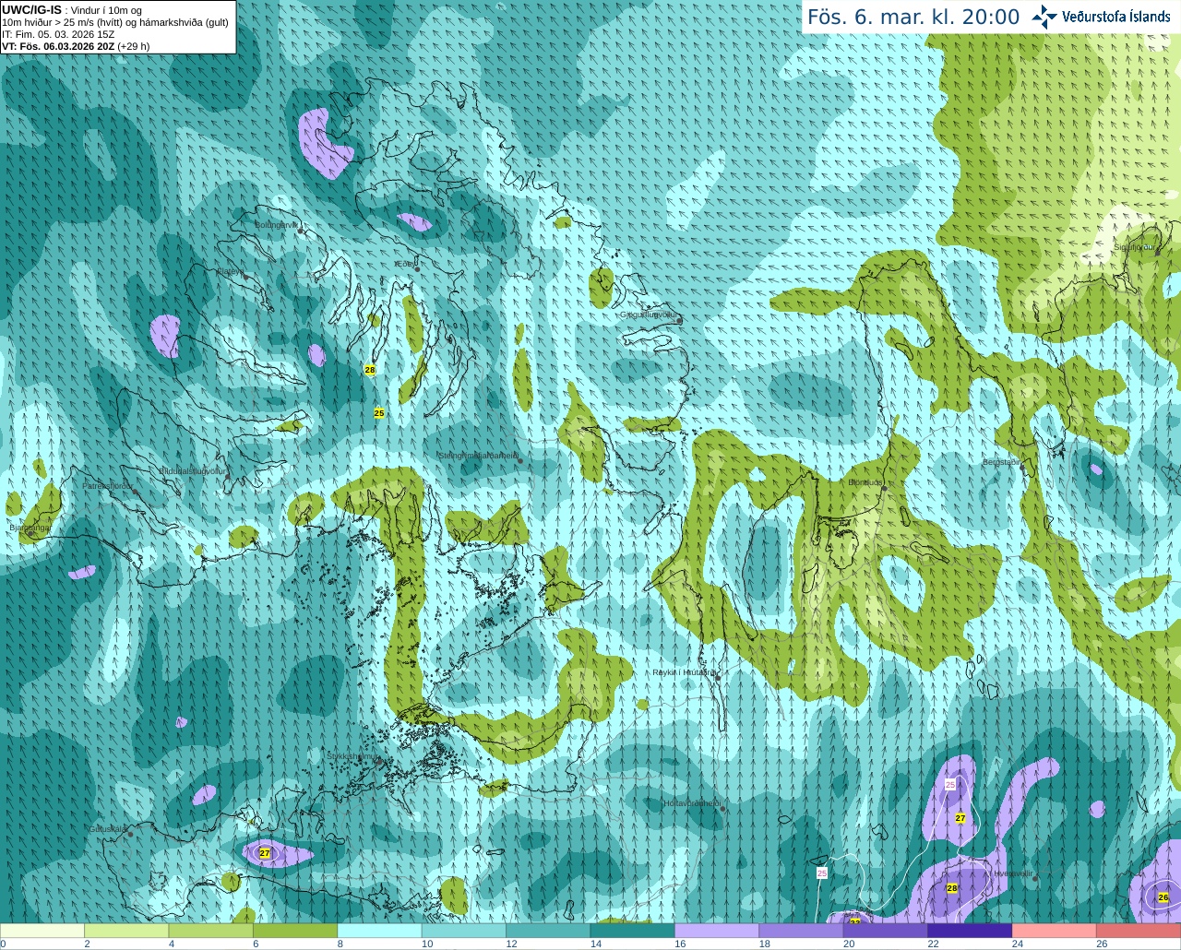Pick the olive green 6–8 m/s legend swatch
This screenshot has width=1181, height=950.
tap(295, 931)
